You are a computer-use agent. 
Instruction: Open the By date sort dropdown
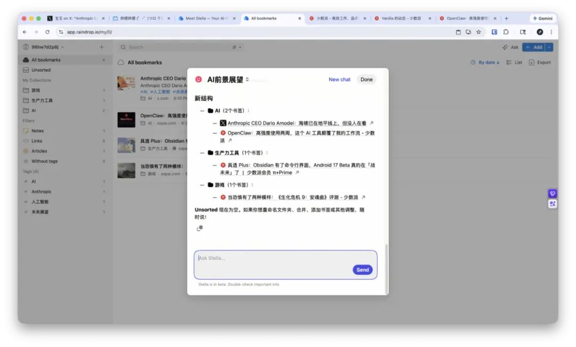[485, 62]
